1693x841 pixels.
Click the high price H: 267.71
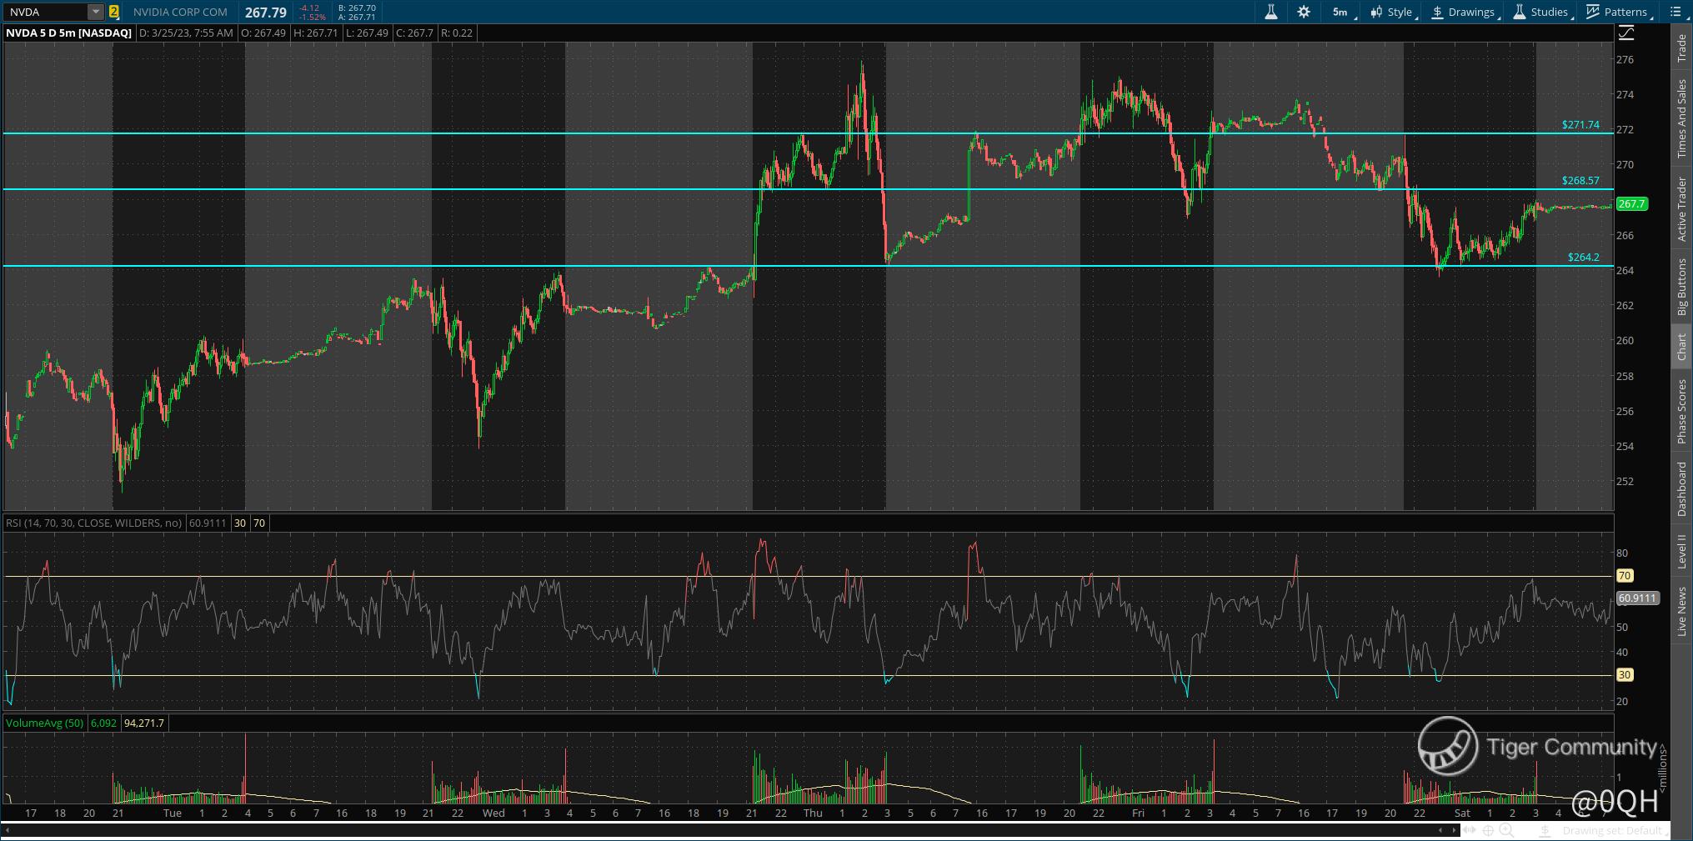point(317,33)
